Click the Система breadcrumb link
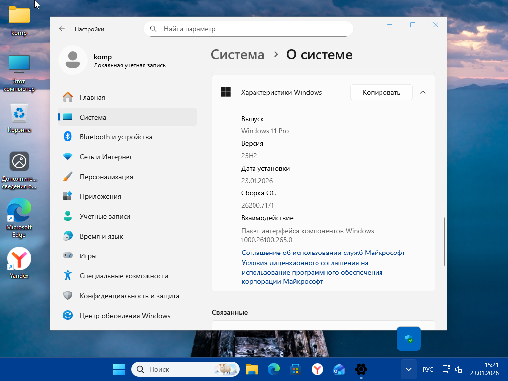The height and width of the screenshot is (381, 508). coord(238,55)
